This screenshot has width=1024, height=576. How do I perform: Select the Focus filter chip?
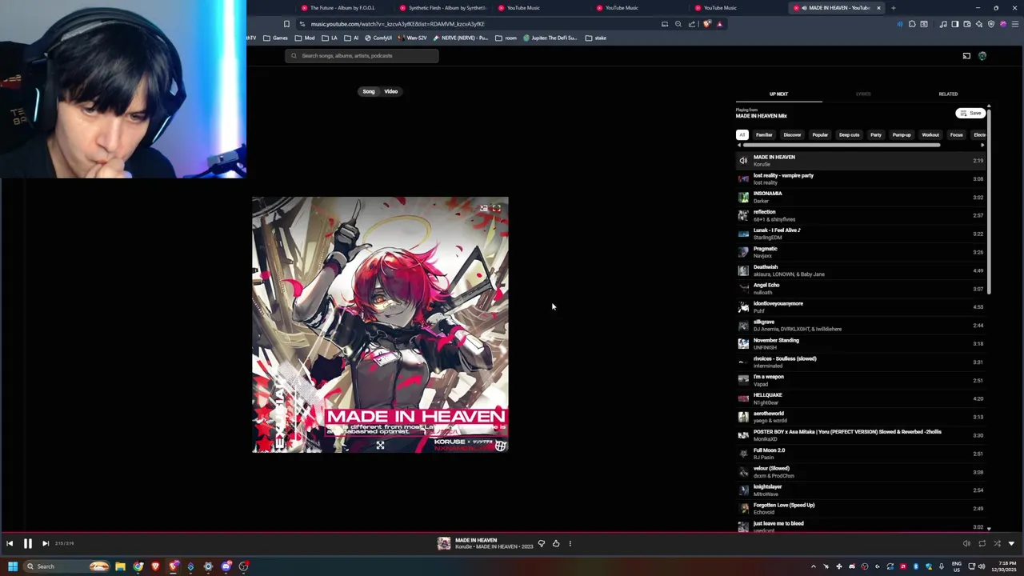tap(956, 134)
